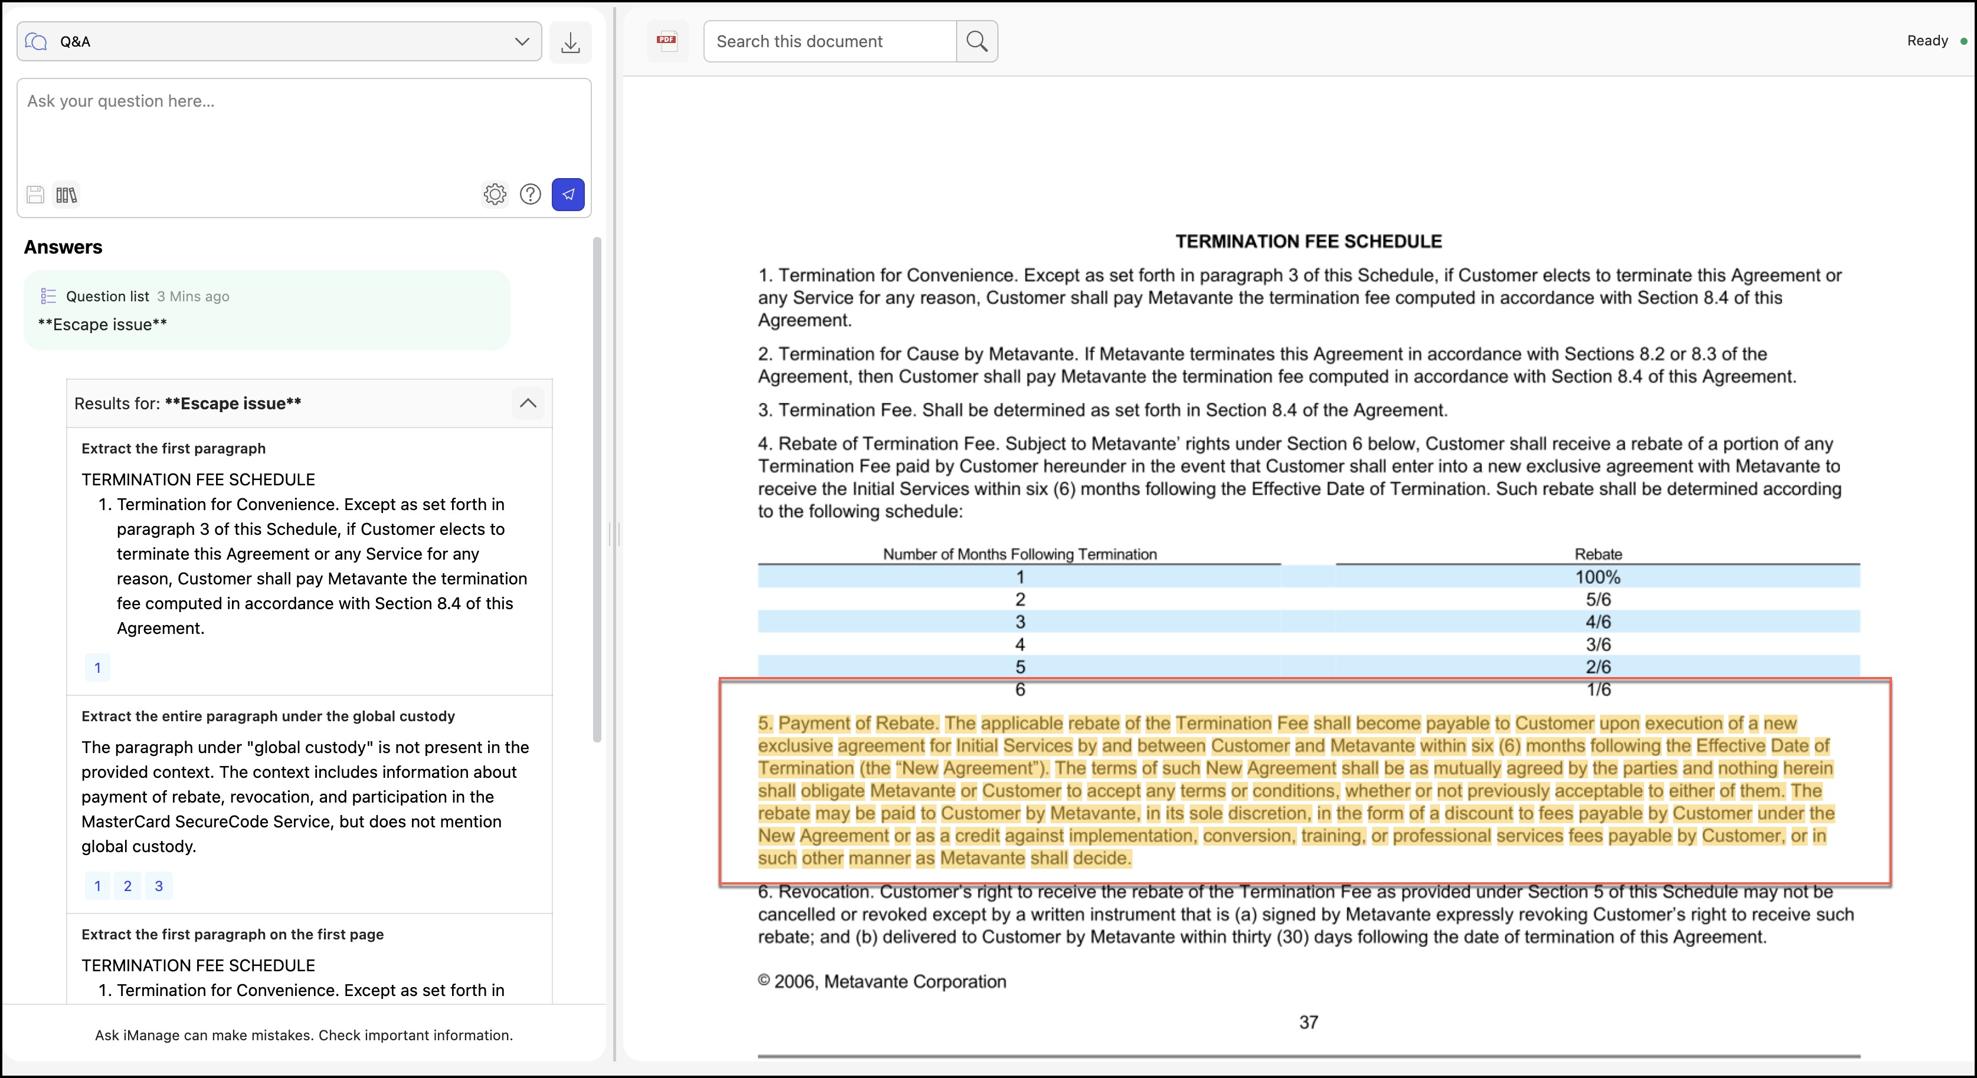
Task: Open citation 1 under first paragraph answer
Action: tap(97, 668)
